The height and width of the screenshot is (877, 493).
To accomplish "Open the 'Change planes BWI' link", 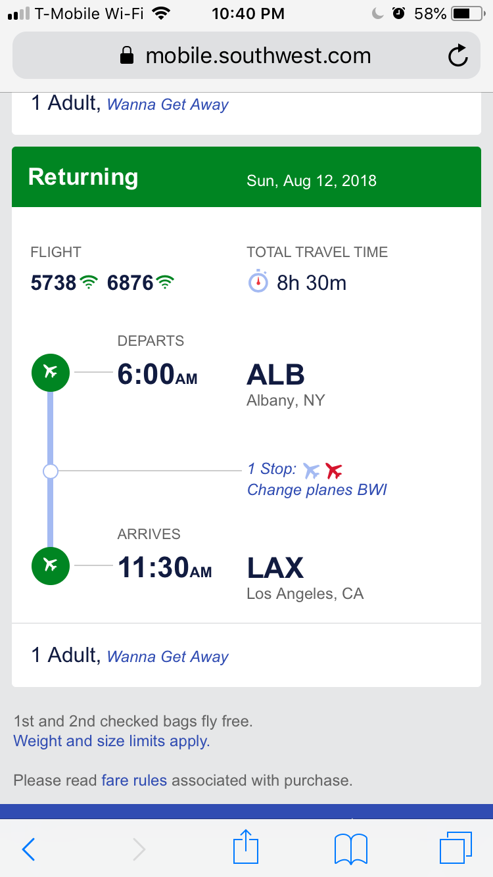I will [317, 490].
